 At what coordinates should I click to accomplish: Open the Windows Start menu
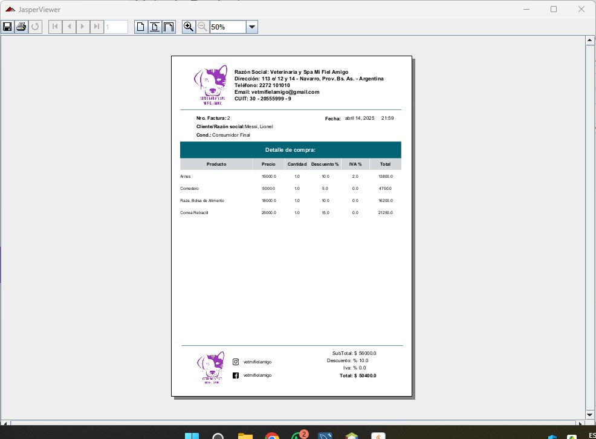[x=192, y=435]
